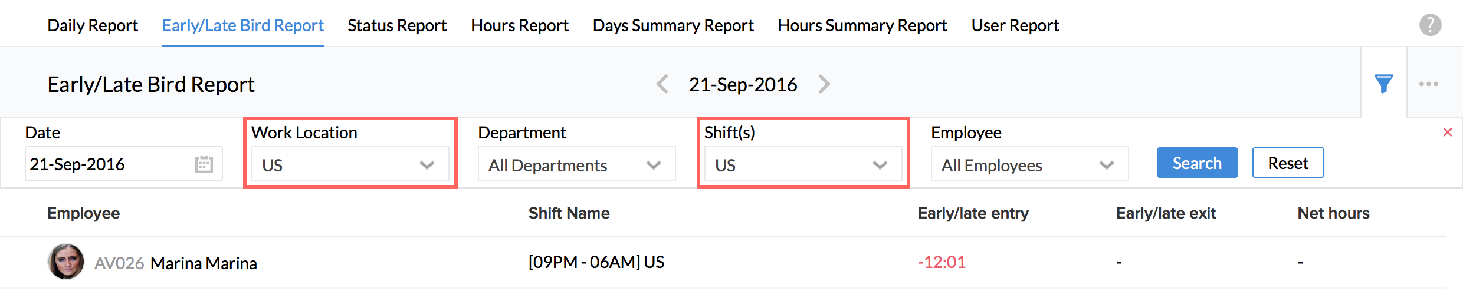Open the Days Summary Report tab
The image size is (1463, 291).
673,25
